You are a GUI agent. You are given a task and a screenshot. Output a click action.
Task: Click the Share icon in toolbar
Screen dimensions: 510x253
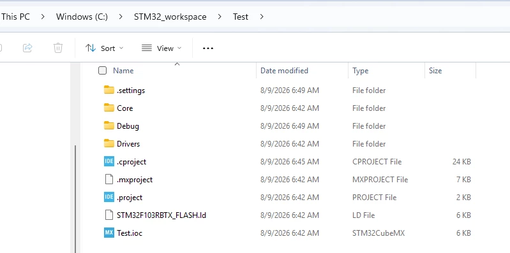pyautogui.click(x=27, y=48)
